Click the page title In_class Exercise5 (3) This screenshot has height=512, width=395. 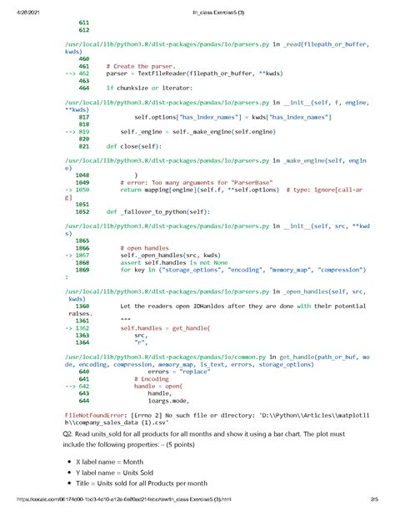[218, 13]
